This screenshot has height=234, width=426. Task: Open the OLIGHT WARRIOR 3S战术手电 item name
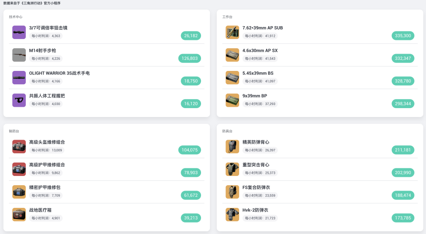59,73
